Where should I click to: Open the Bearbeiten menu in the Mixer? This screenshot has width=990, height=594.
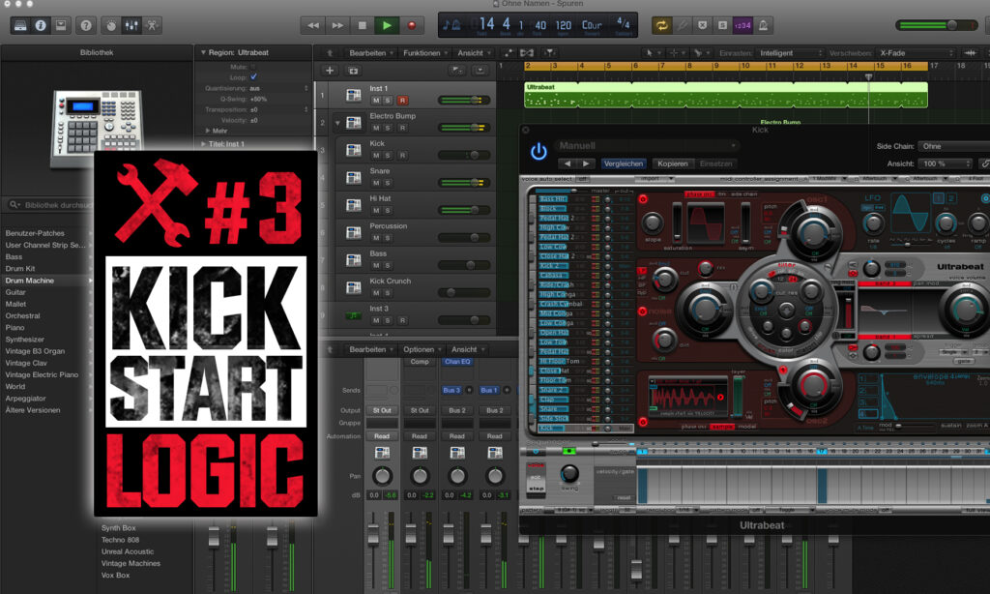[371, 349]
